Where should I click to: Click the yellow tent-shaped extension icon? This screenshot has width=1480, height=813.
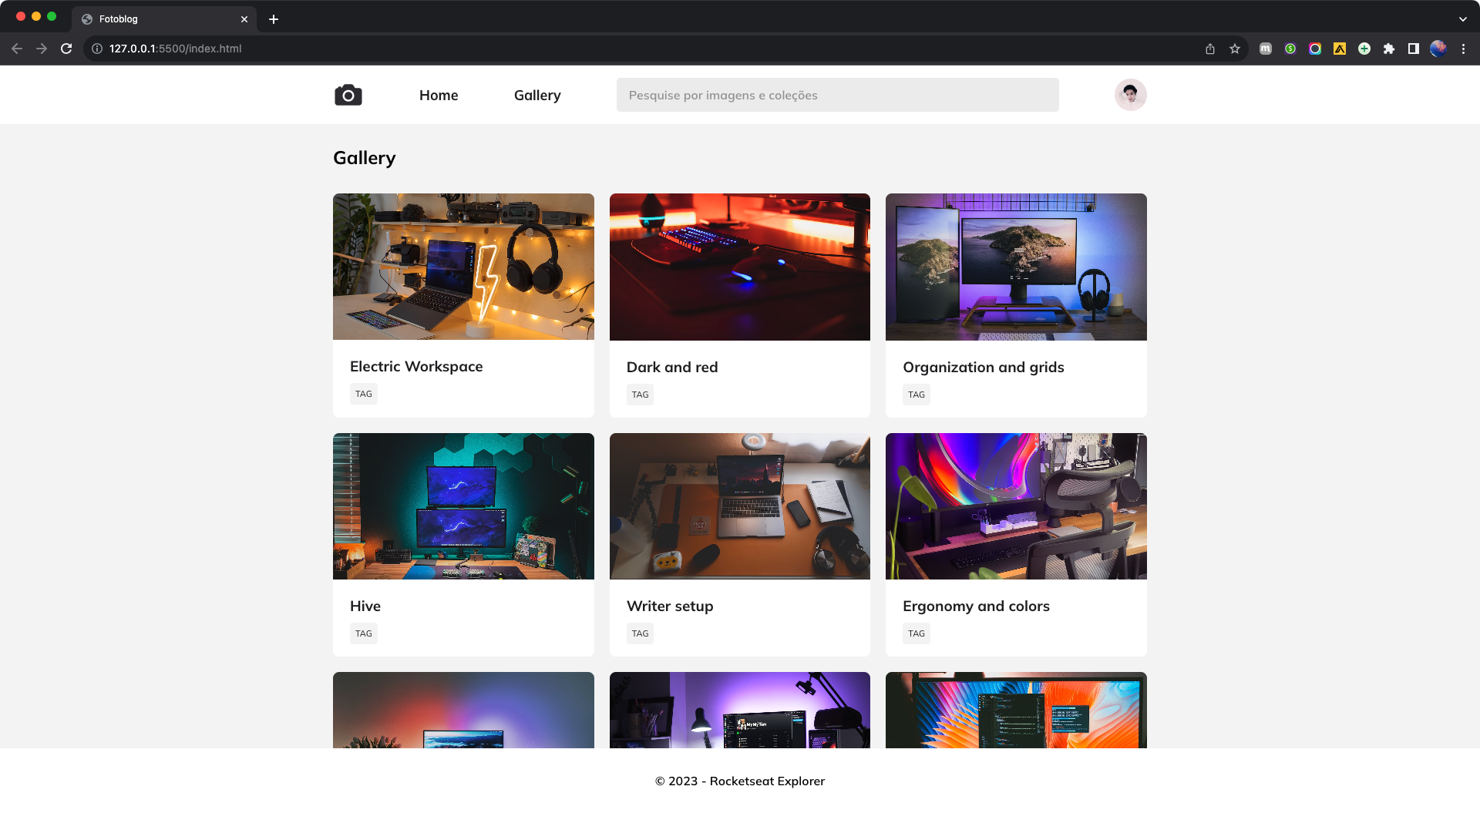click(x=1340, y=48)
